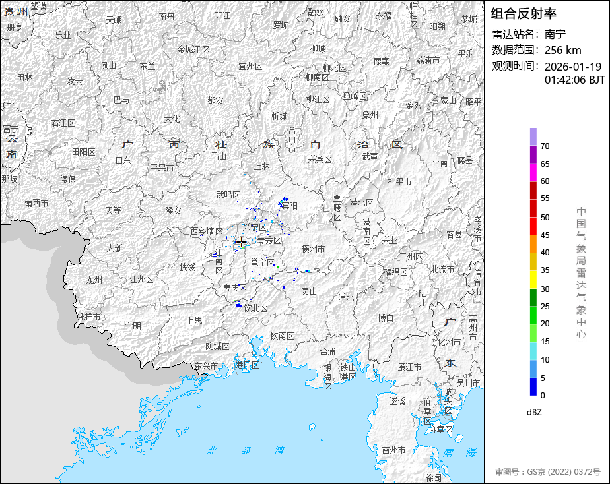Click the 上林 label
The height and width of the screenshot is (484, 610).
(x=262, y=166)
